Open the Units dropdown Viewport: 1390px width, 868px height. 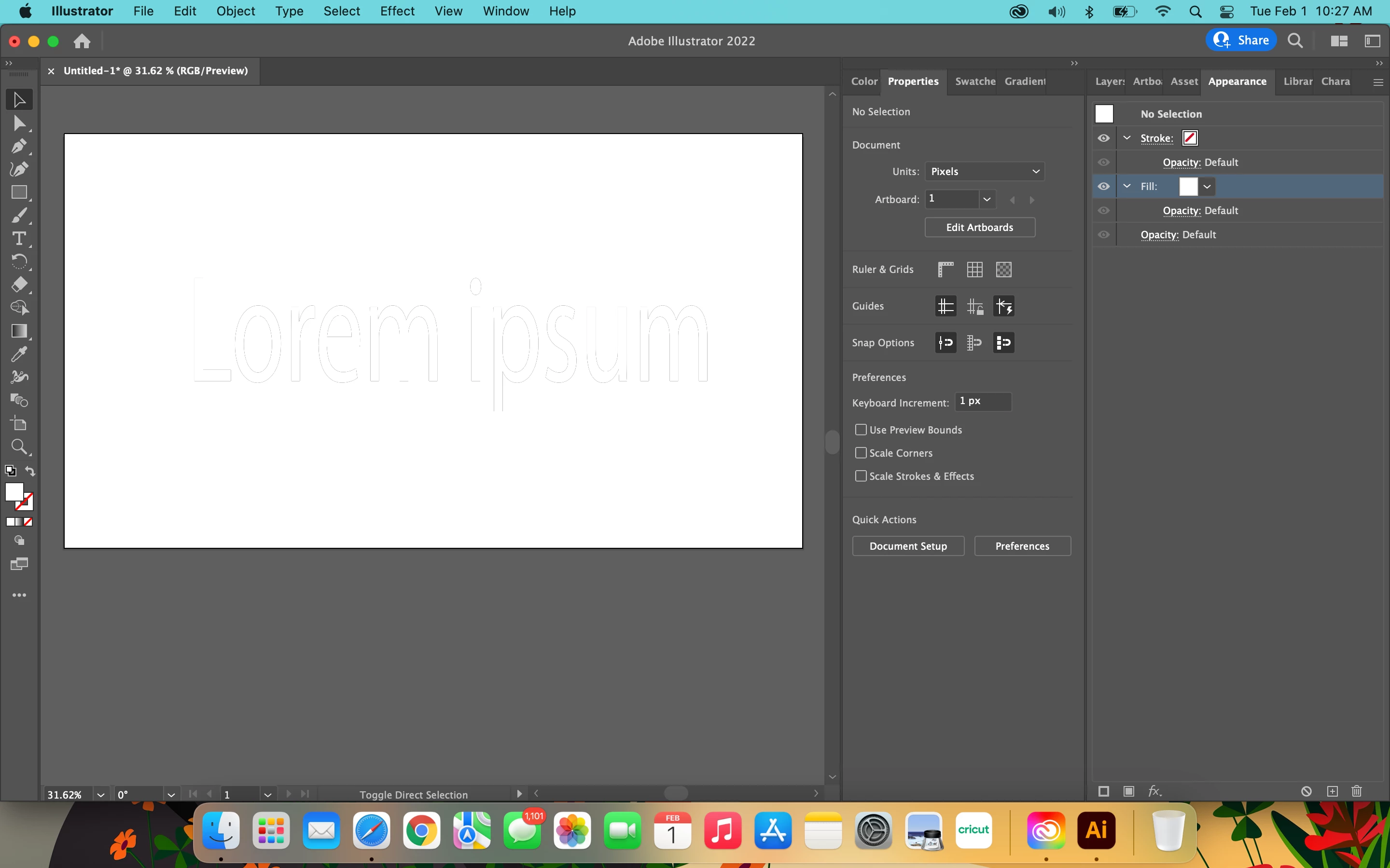[985, 171]
